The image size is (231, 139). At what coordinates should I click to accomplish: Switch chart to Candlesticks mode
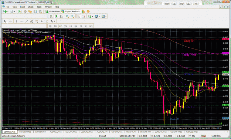coord(56,16)
